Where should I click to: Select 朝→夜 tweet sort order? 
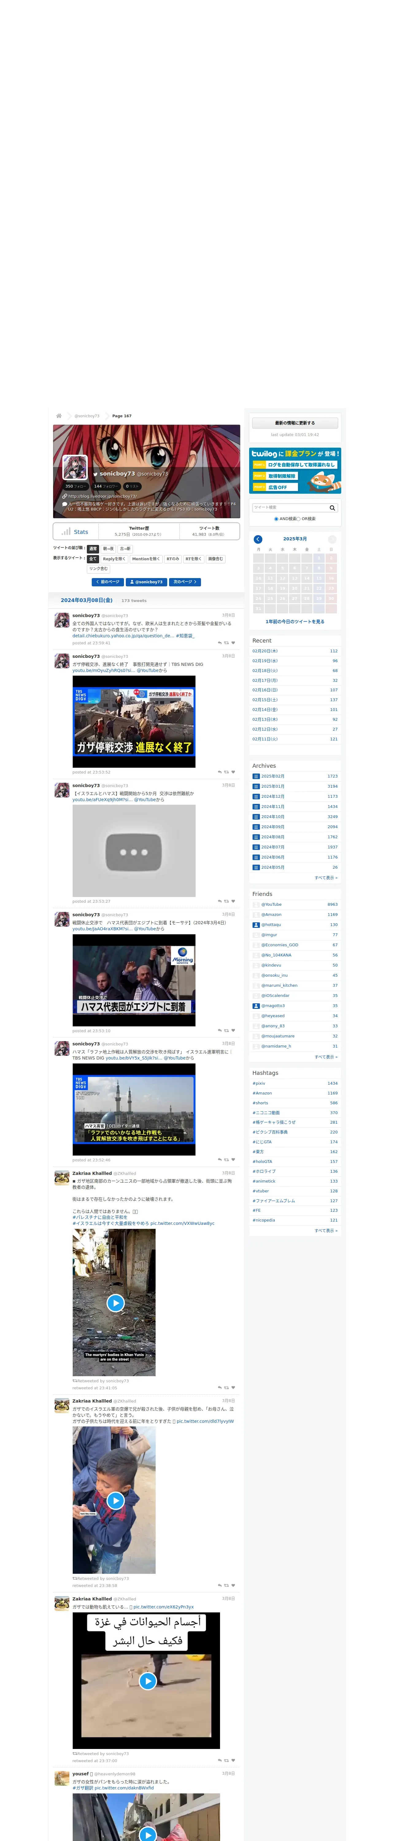click(108, 549)
